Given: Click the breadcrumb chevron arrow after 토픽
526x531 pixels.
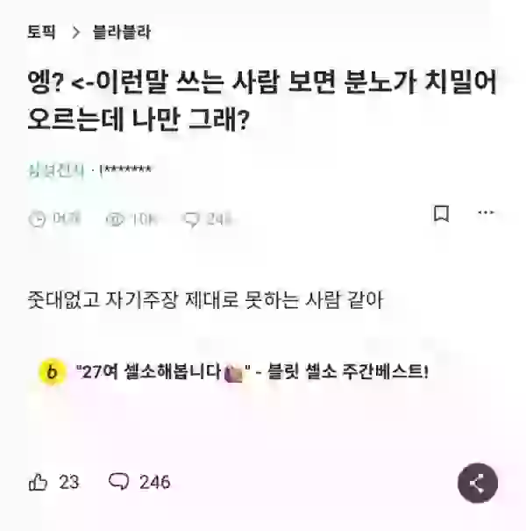Looking at the screenshot, I should point(76,32).
